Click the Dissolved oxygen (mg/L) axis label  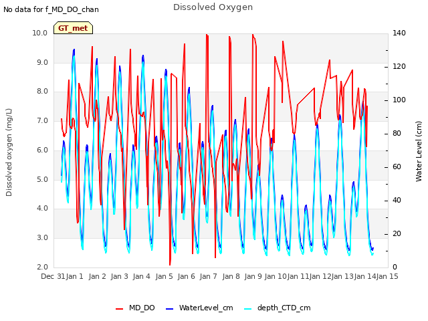click(9, 152)
